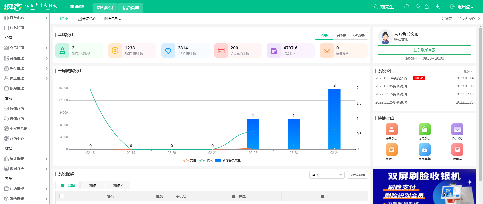Click the 联系客服 button

424,50
